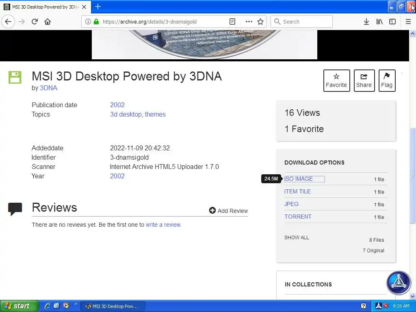Click the 3DNA tray icon
The height and width of the screenshot is (312, 416).
click(x=379, y=306)
